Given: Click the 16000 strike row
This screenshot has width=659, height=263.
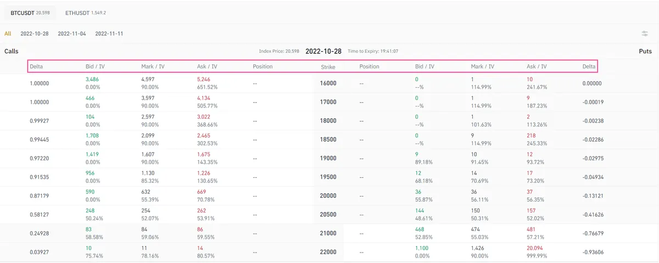Looking at the screenshot, I should coord(328,83).
